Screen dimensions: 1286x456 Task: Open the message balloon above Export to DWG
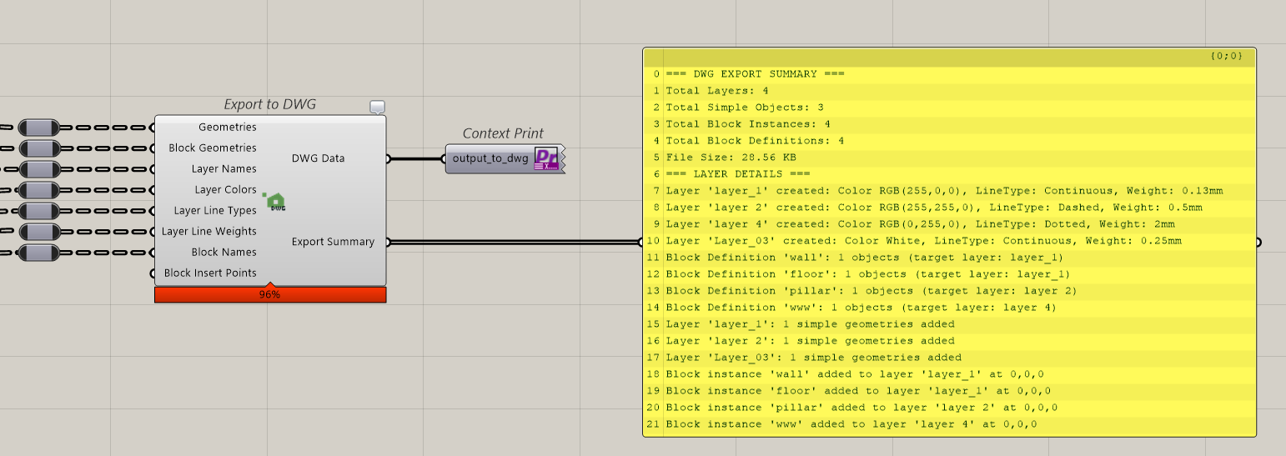point(378,107)
